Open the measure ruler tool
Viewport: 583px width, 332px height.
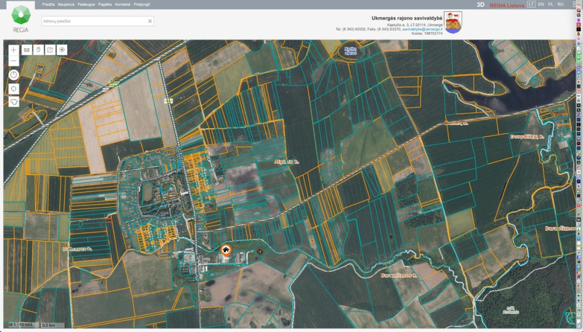(27, 50)
